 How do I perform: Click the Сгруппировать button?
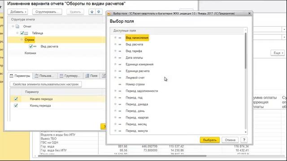[47, 12]
